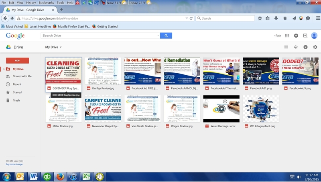
Task: Go to the Firefox home page
Action: (285, 18)
